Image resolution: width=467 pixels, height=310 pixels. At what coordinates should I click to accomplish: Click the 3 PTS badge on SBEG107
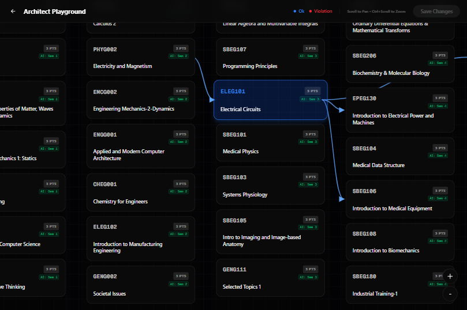click(x=311, y=48)
